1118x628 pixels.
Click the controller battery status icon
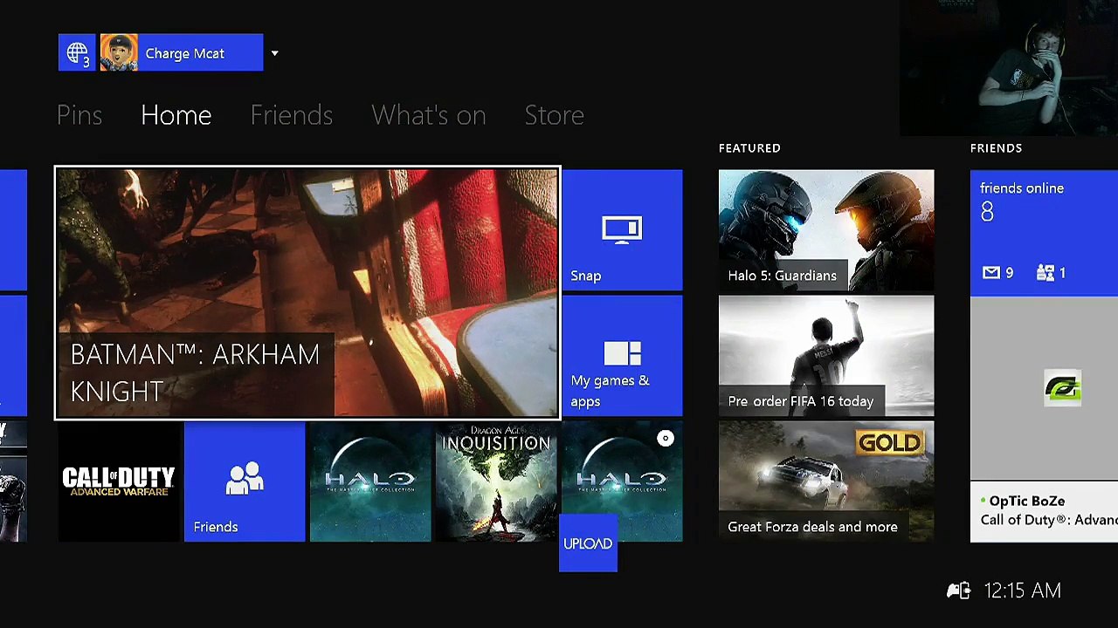coord(959,590)
